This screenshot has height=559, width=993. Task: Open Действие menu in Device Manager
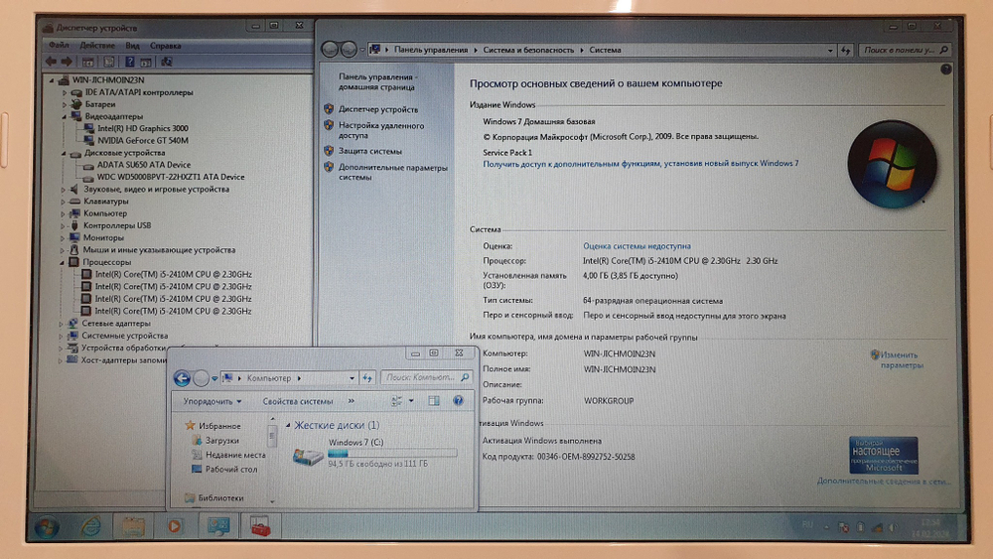pyautogui.click(x=97, y=46)
